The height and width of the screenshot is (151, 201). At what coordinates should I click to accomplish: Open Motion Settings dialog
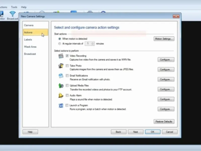164,39
